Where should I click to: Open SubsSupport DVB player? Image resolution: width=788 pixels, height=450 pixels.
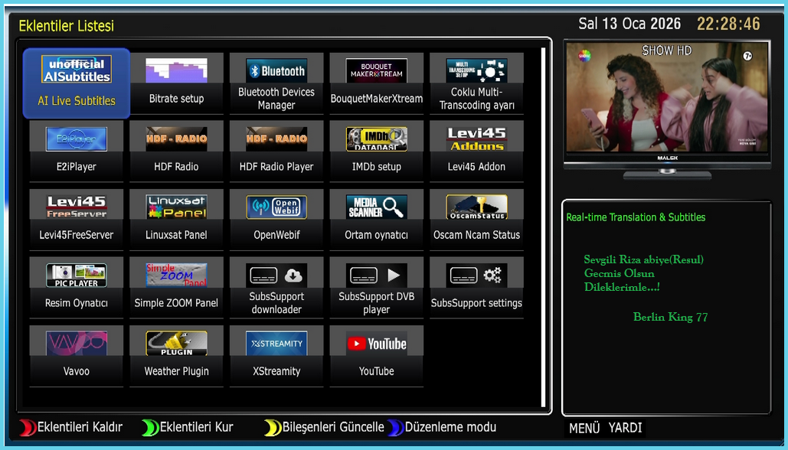[x=377, y=288]
